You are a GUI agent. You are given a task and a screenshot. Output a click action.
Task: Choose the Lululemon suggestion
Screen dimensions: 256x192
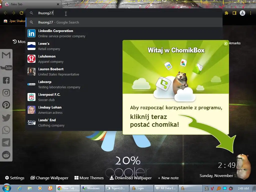point(74,59)
